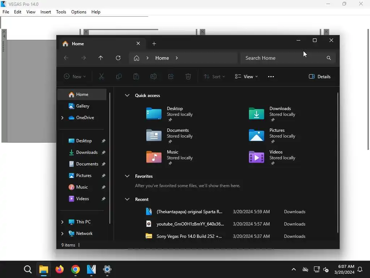
Task: Click the Copy icon in the toolbar
Action: click(119, 76)
